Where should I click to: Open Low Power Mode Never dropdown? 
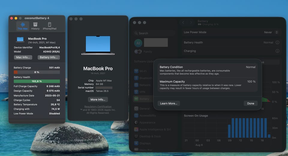click(x=271, y=32)
